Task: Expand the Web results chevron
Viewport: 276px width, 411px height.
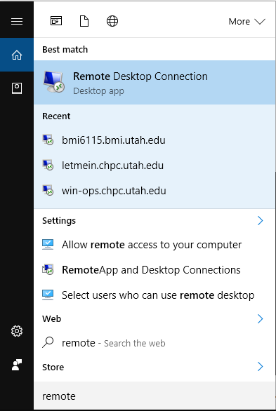Action: click(x=260, y=318)
